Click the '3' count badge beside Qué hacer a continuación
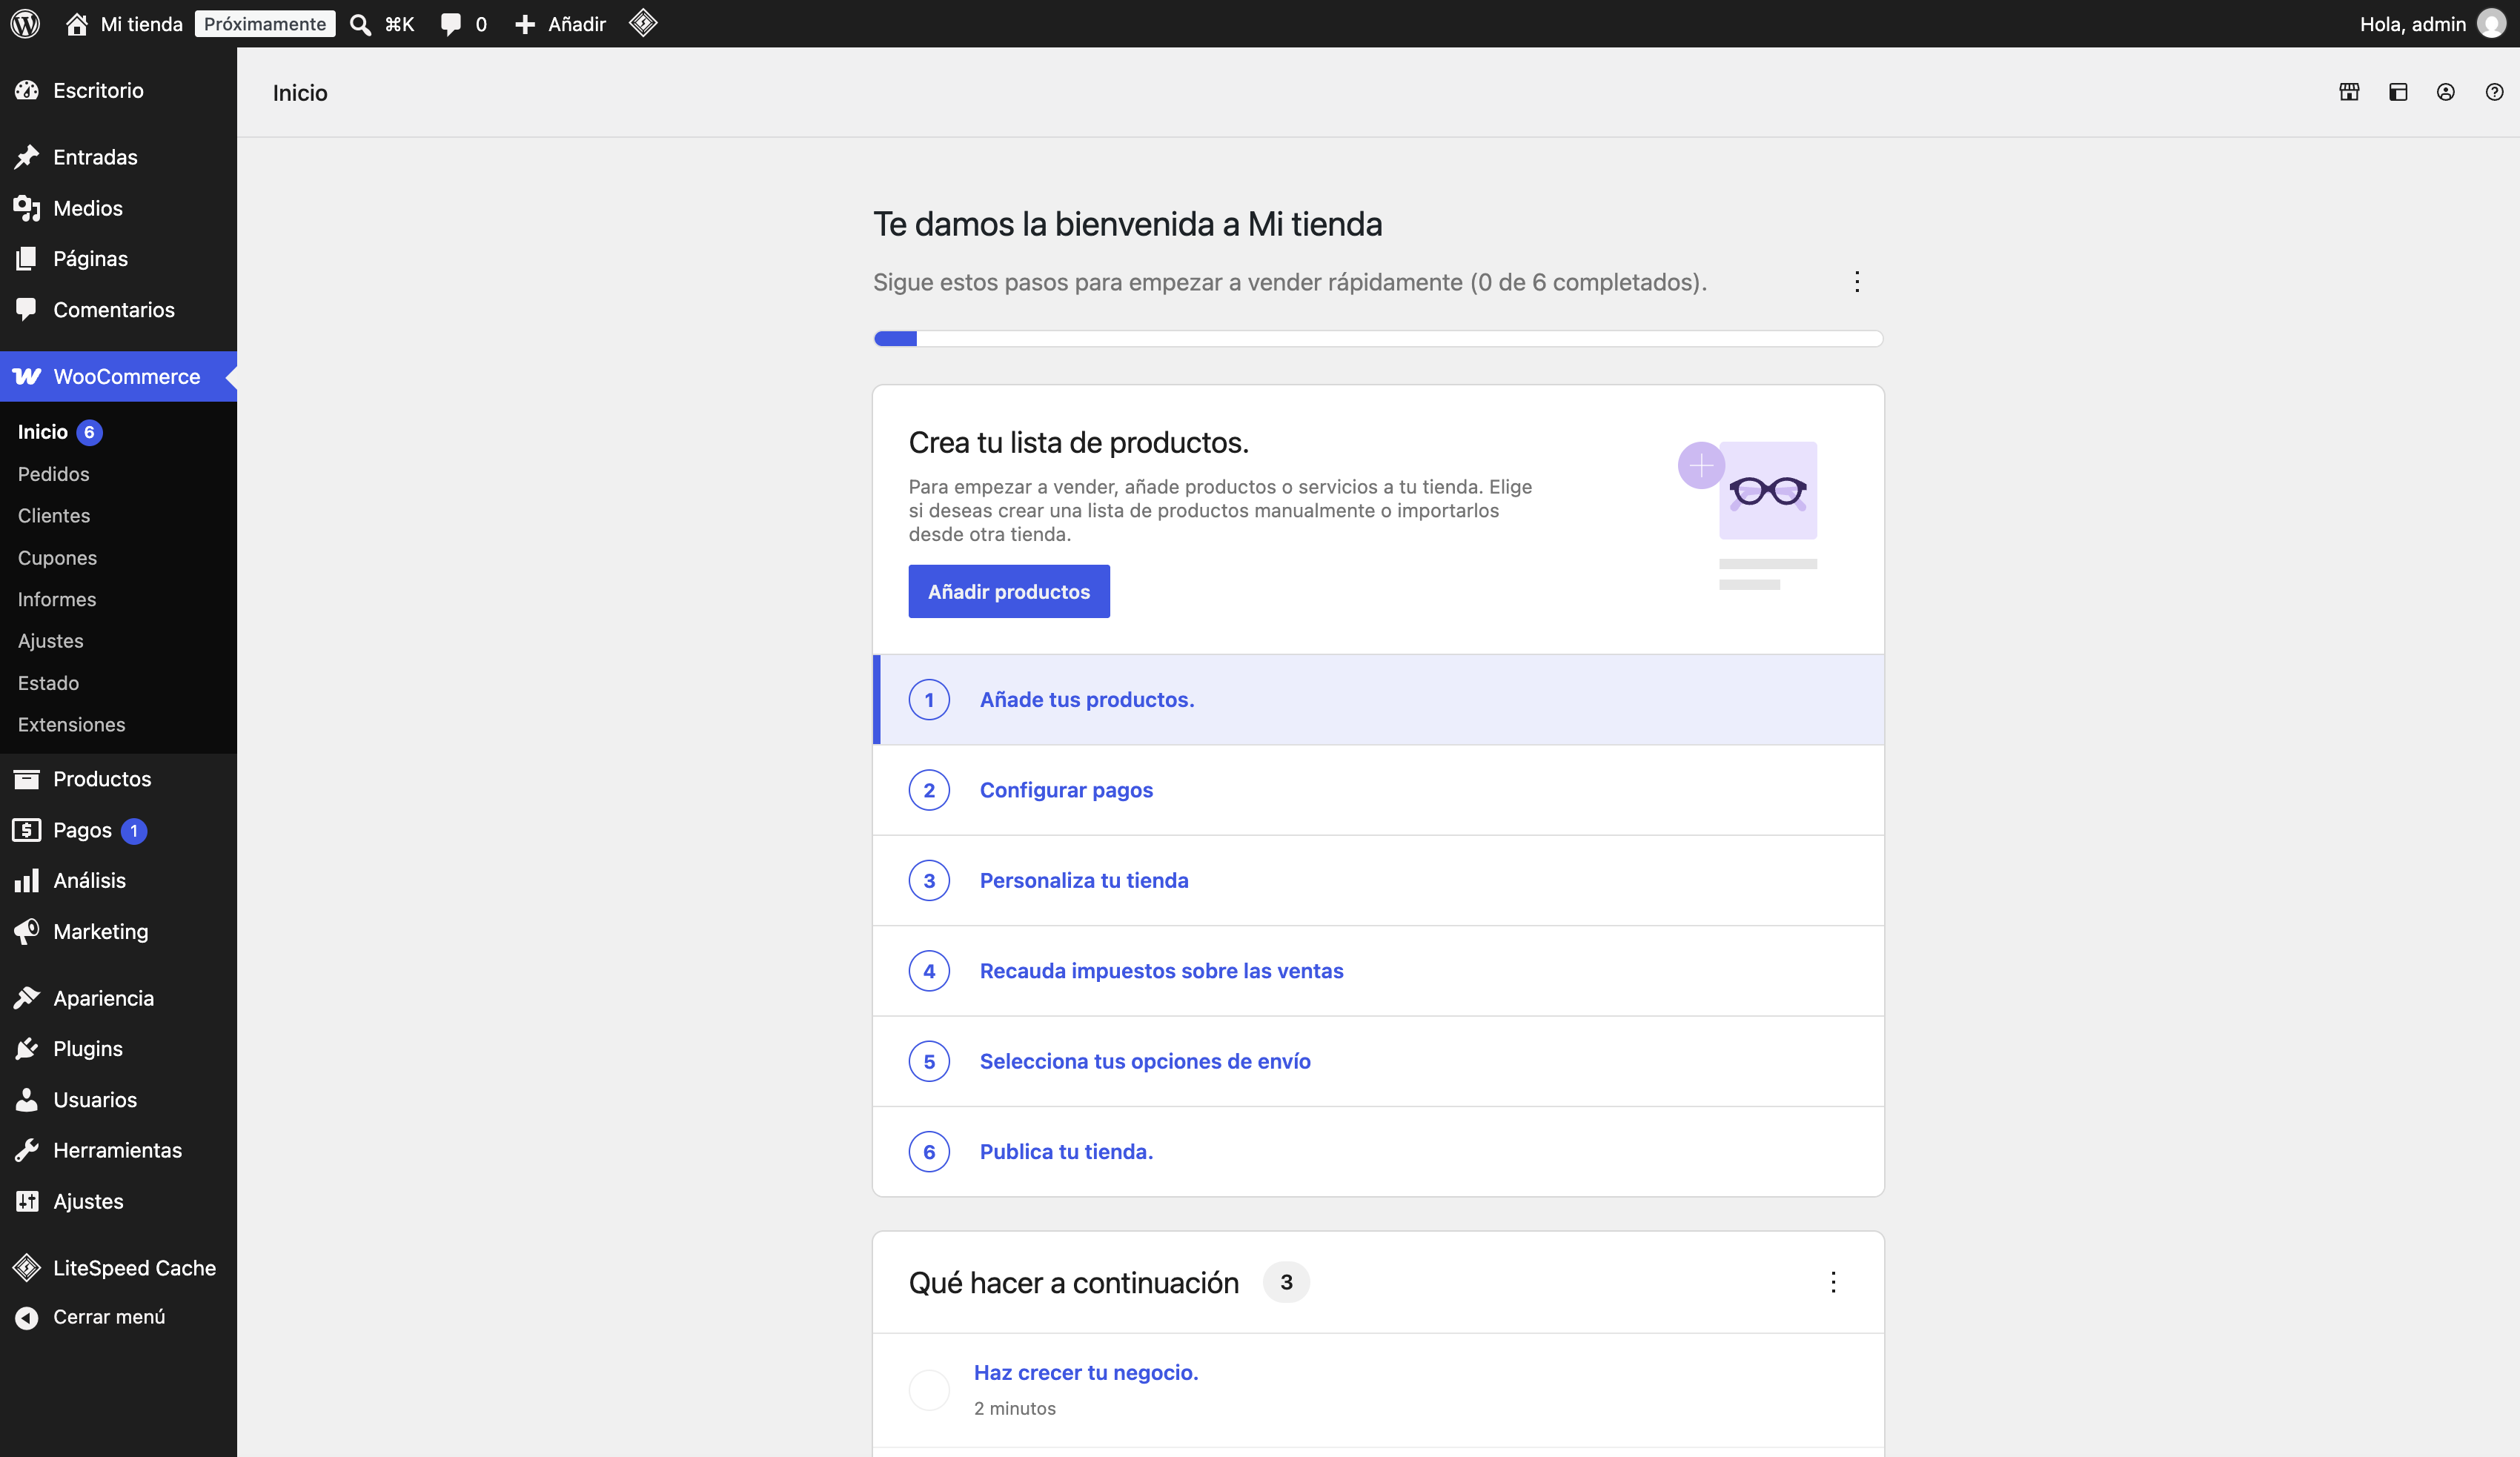2520x1457 pixels. (1286, 1282)
